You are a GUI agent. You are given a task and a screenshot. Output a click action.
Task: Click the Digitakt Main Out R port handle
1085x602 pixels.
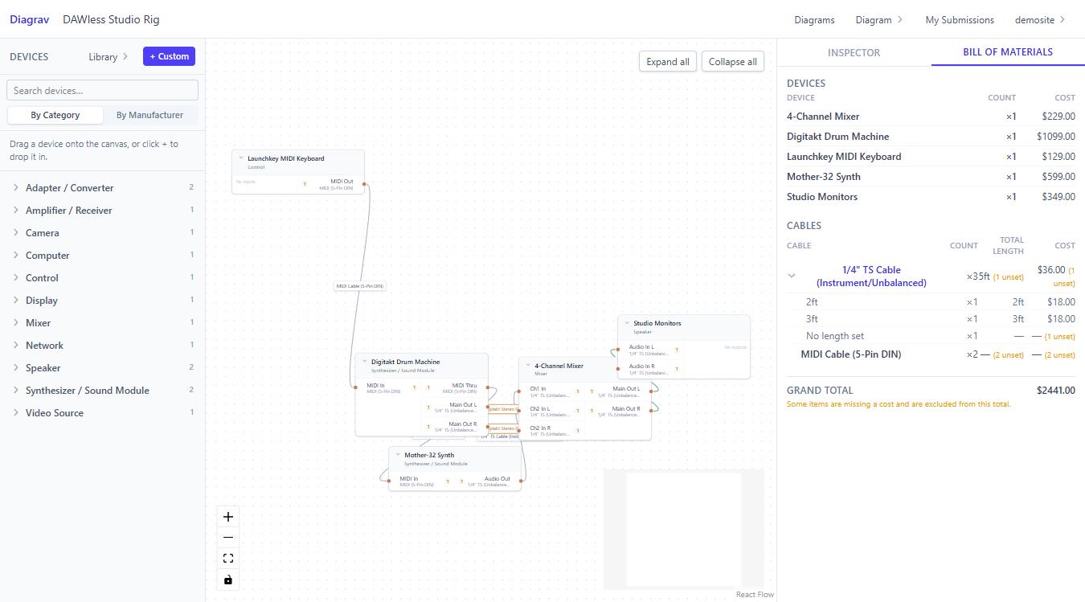488,426
